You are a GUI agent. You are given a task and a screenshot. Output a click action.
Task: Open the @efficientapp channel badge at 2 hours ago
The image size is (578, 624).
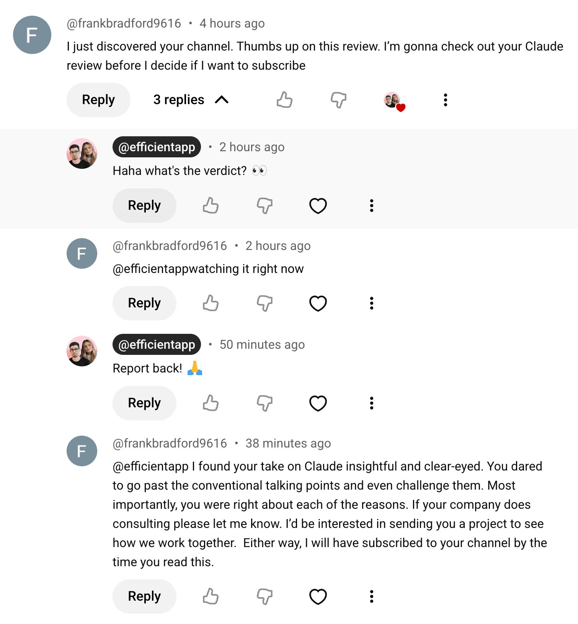point(157,147)
